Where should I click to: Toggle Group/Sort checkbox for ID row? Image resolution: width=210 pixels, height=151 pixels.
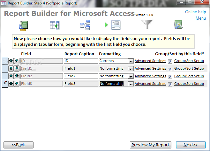point(170,61)
